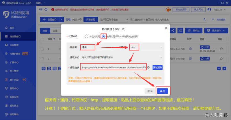Click the refresh icon in top bar
The height and width of the screenshot is (120, 231).
point(46,9)
